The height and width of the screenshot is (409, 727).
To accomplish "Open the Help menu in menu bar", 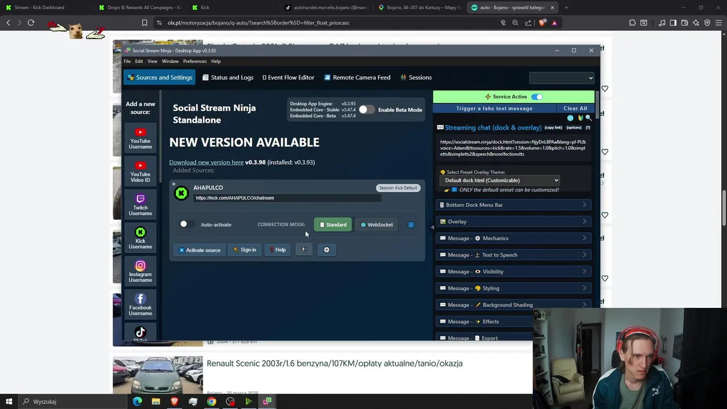I will point(216,61).
